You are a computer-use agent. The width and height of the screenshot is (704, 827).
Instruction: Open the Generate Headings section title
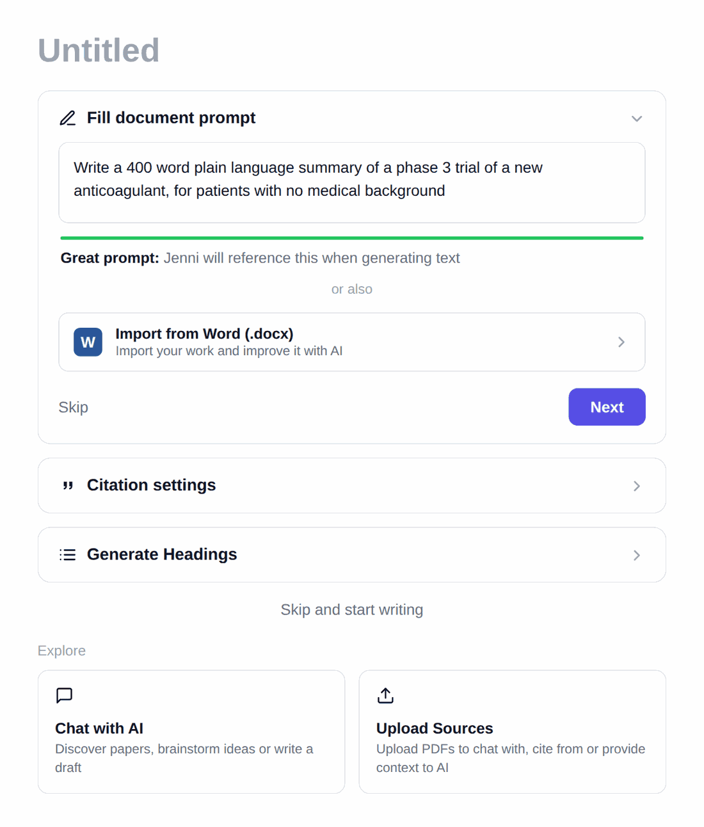tap(162, 554)
